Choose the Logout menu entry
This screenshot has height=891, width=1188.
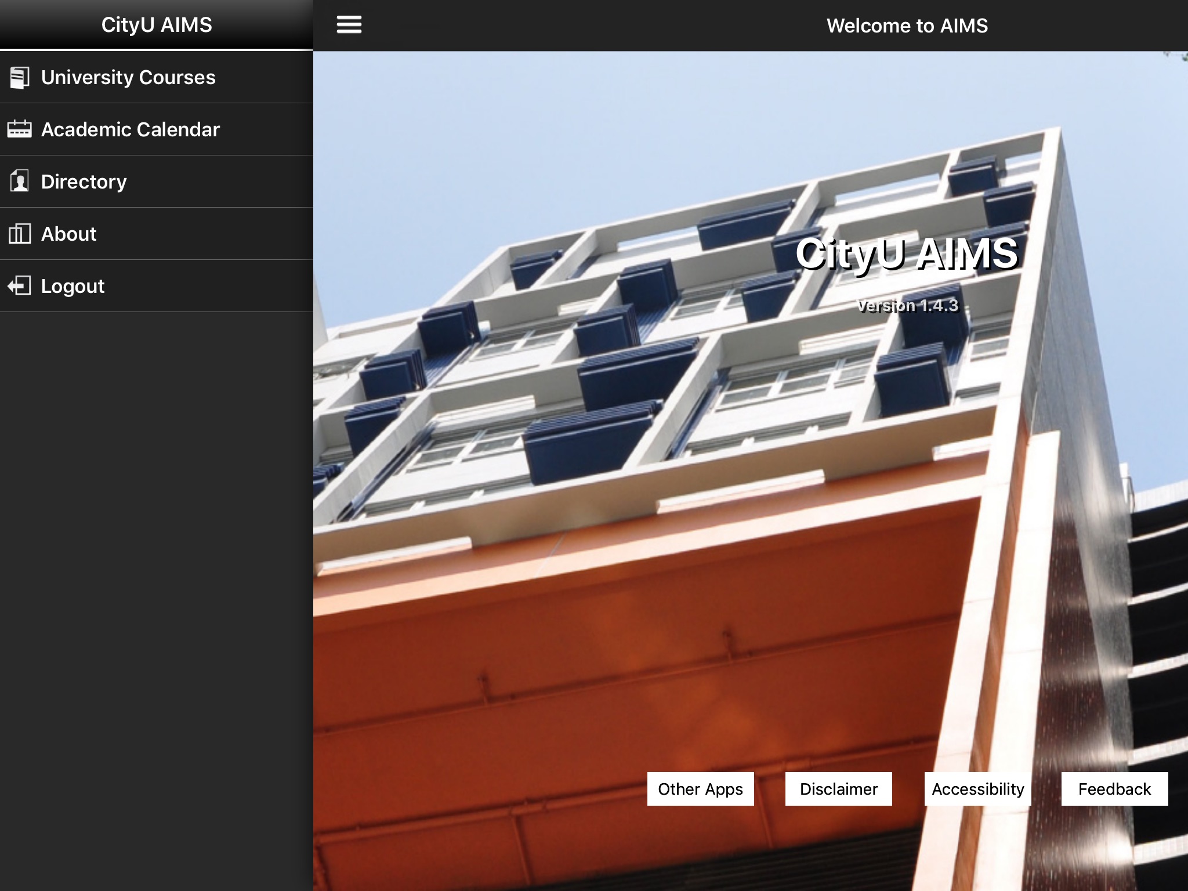pos(73,286)
